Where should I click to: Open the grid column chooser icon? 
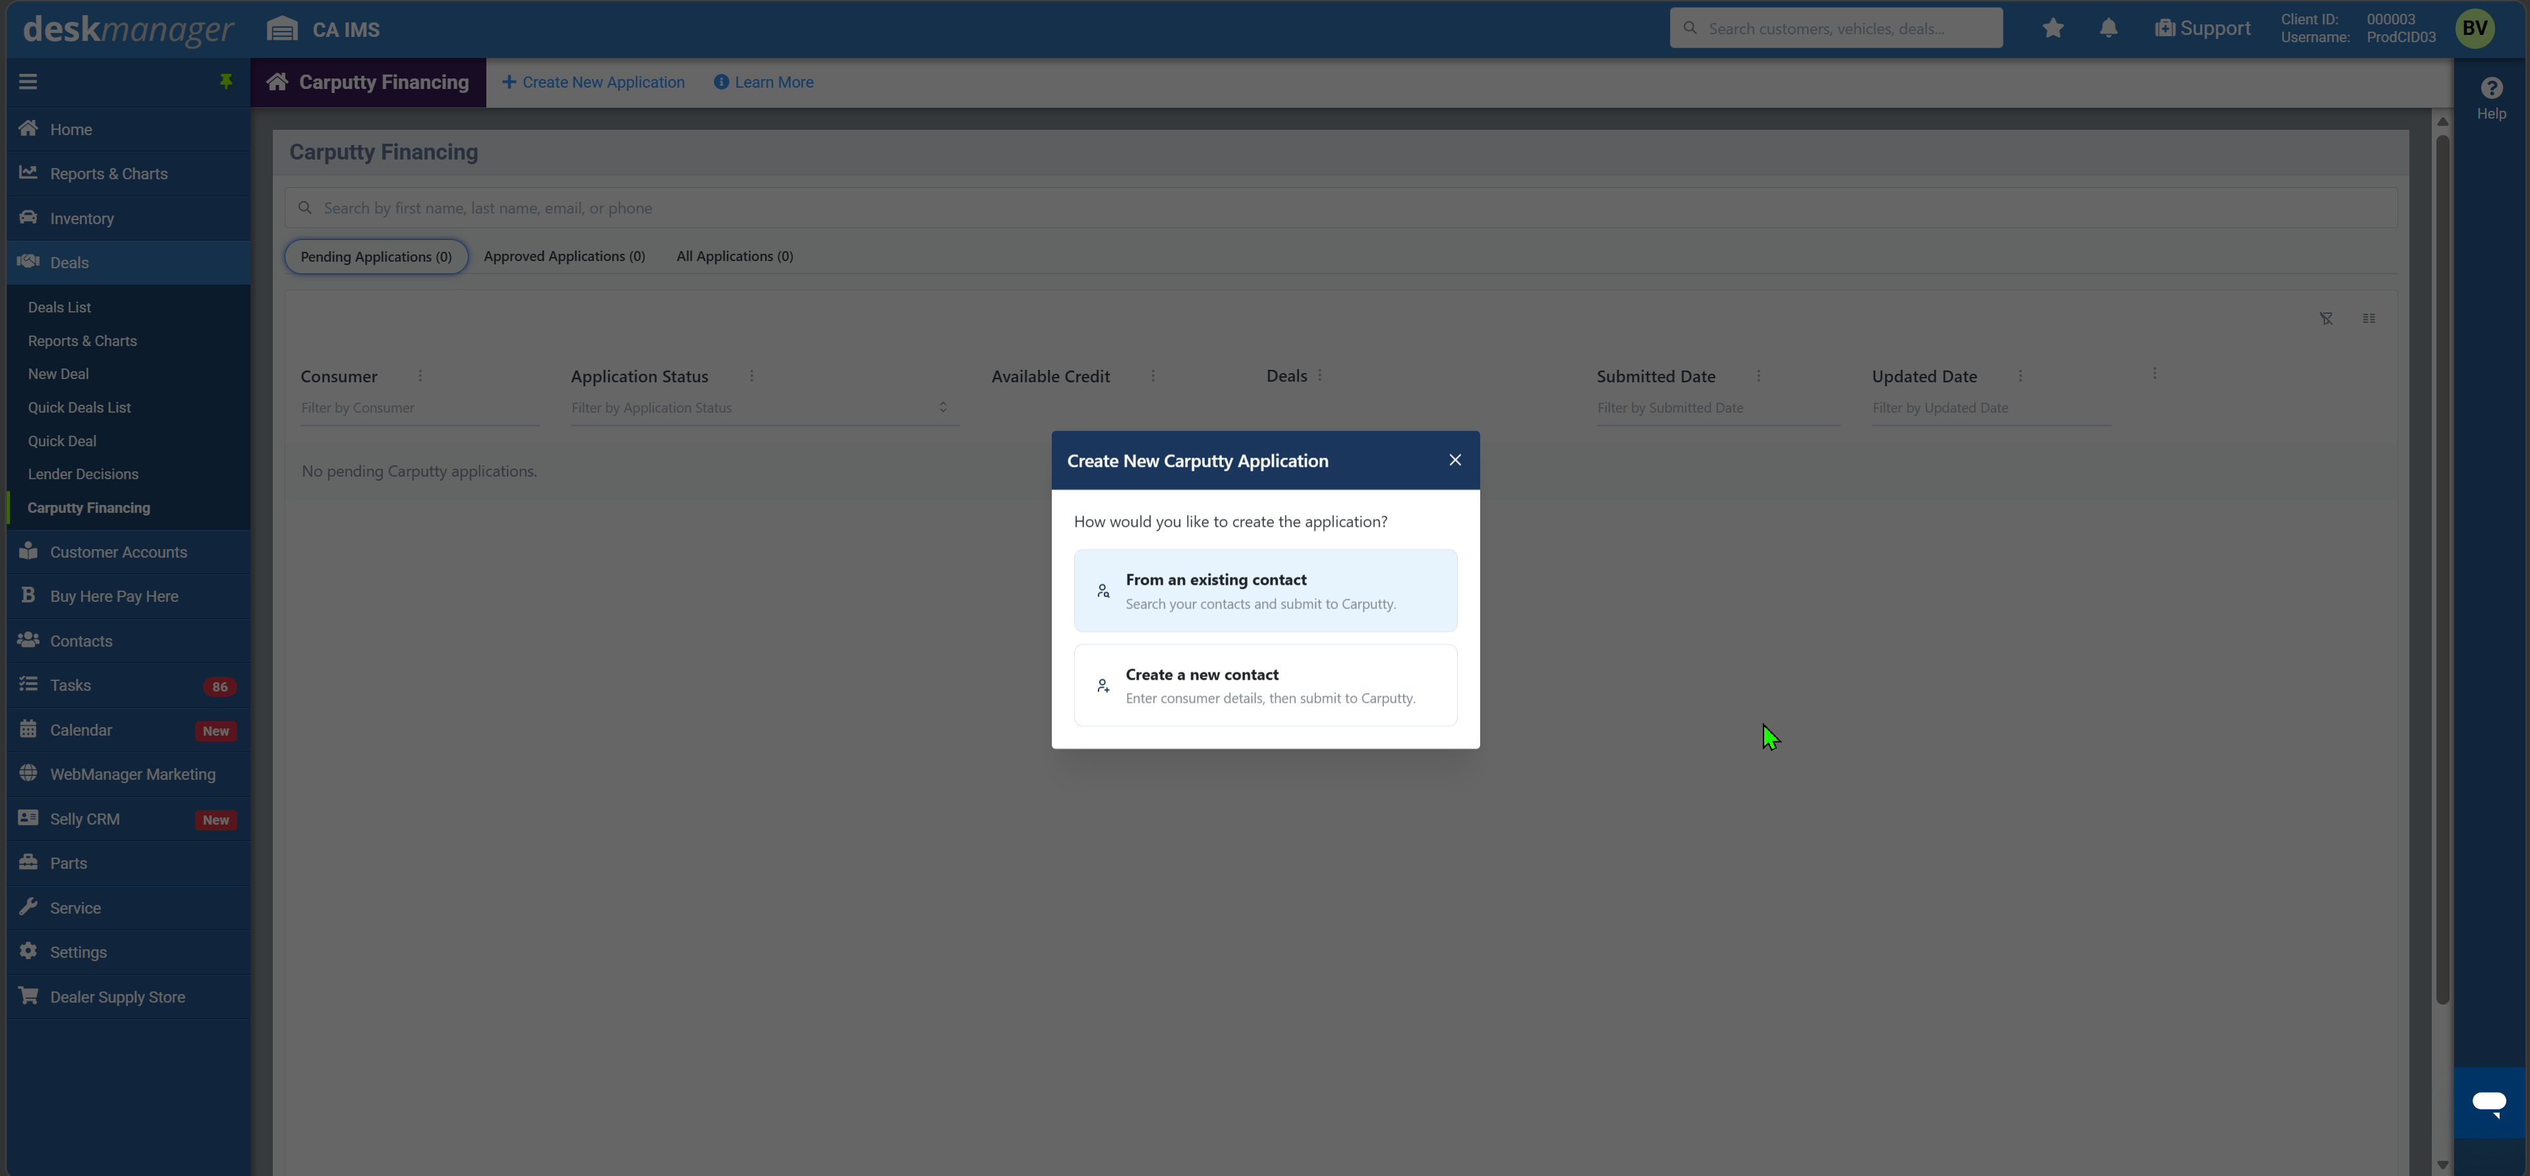tap(2369, 318)
